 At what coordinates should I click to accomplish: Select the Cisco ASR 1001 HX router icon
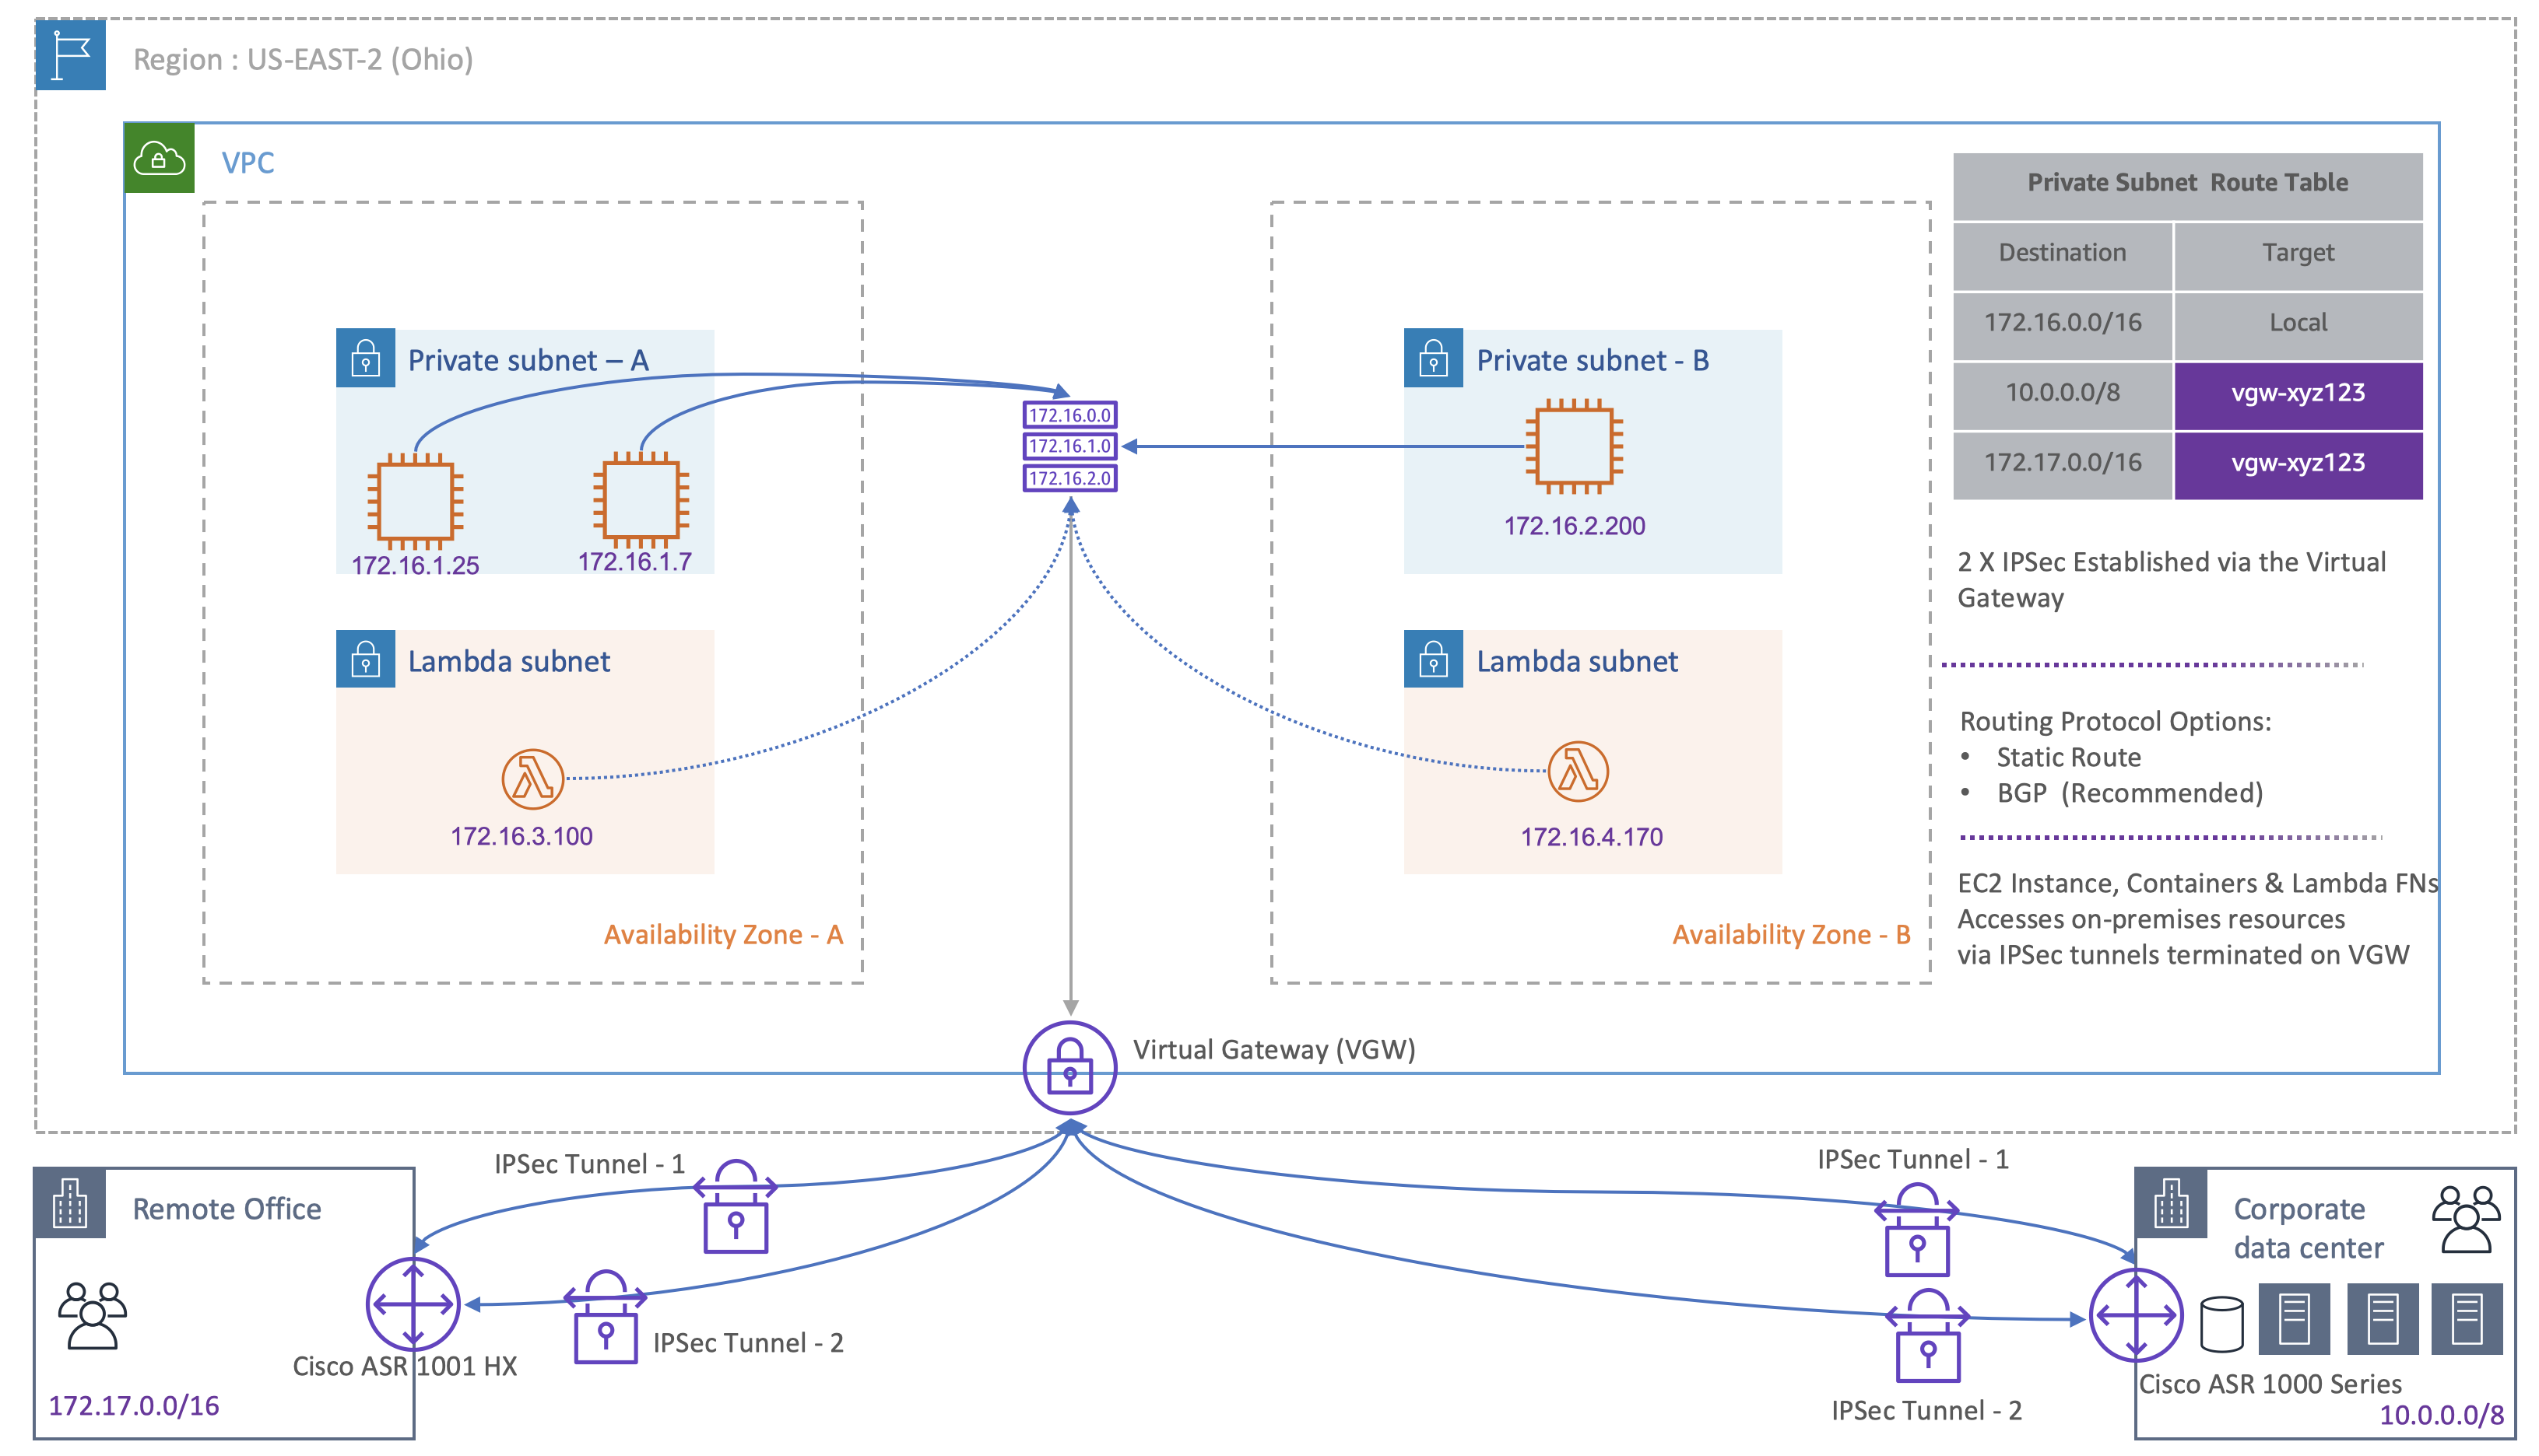(x=413, y=1304)
